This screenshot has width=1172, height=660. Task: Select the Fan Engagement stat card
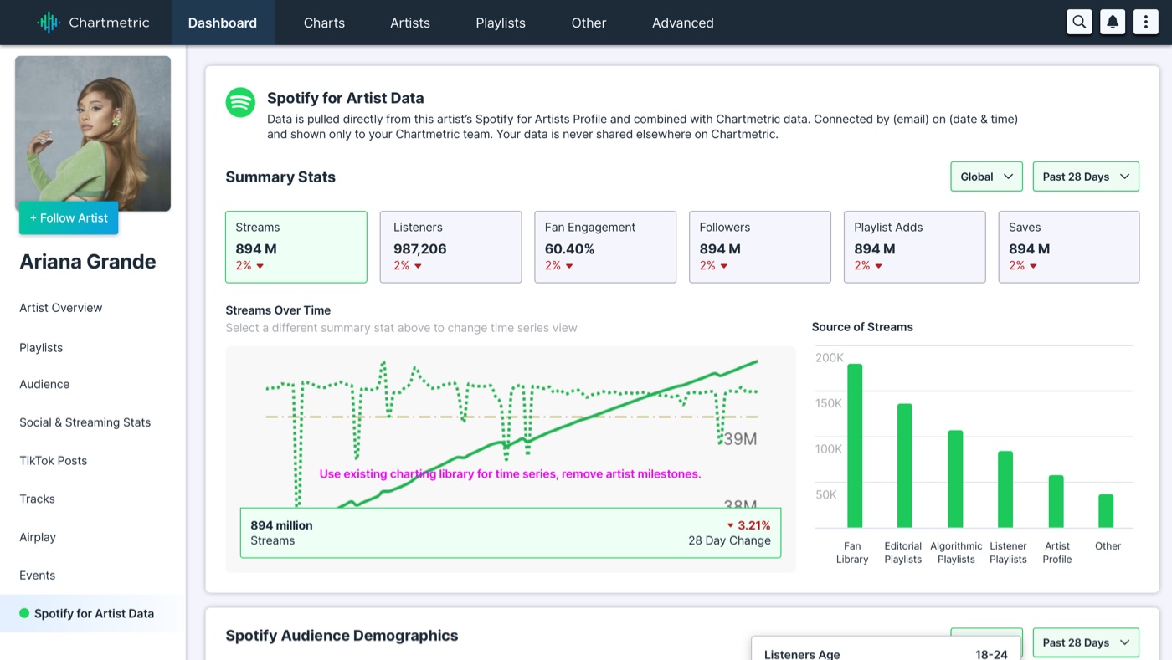point(605,247)
